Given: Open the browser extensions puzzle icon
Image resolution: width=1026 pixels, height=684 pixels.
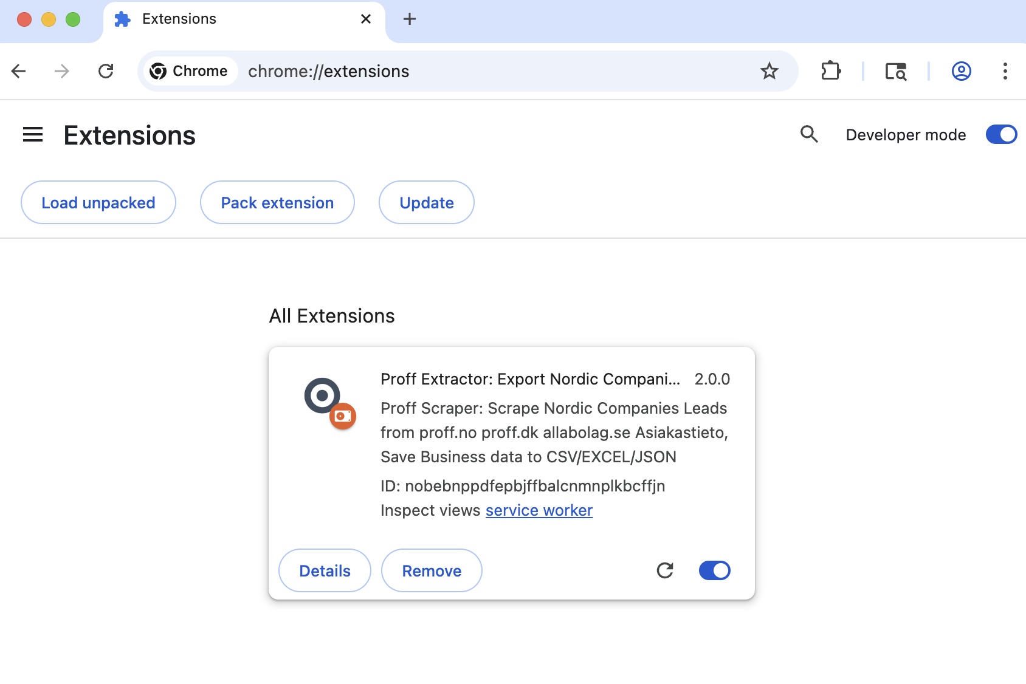Looking at the screenshot, I should point(831,71).
